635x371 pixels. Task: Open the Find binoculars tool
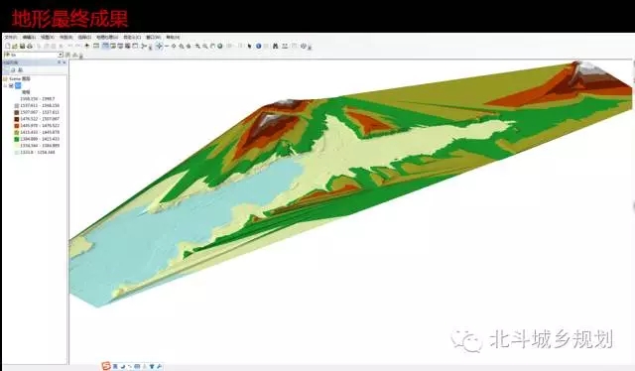pyautogui.click(x=275, y=46)
